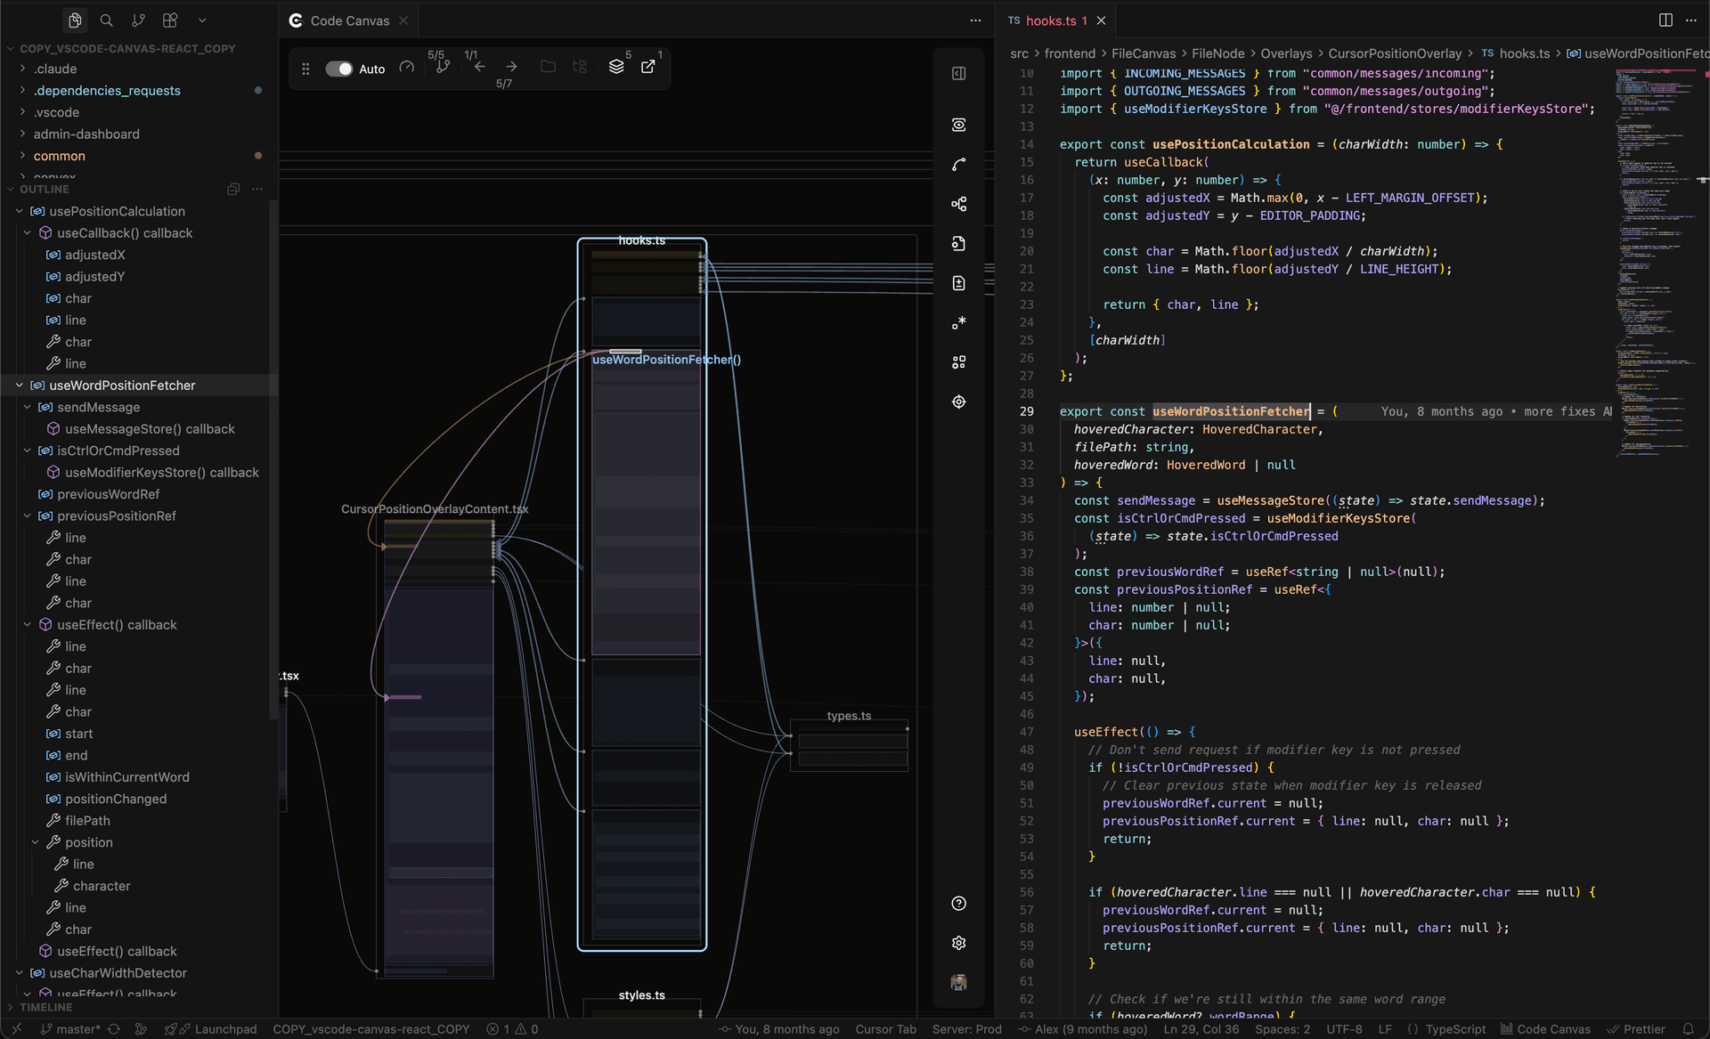Click the speedometer gauge icon next to Auto
Screen dimensions: 1710x1039
tap(407, 68)
